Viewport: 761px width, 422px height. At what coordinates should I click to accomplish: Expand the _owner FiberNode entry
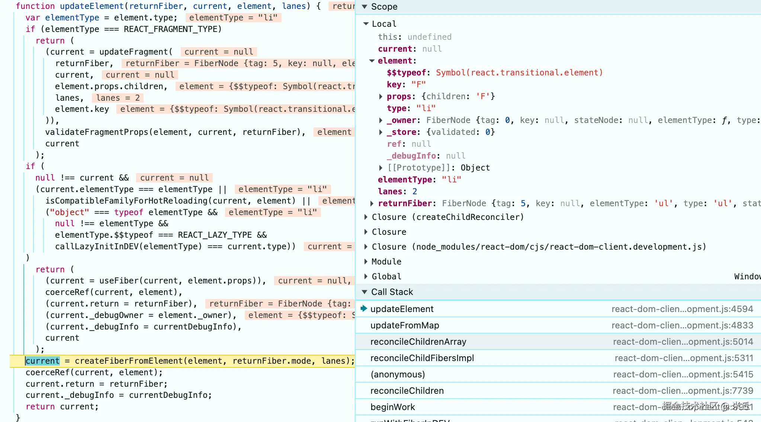point(381,120)
